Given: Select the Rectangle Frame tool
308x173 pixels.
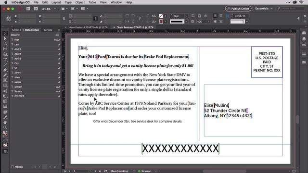Looking at the screenshot, I should [5, 80].
